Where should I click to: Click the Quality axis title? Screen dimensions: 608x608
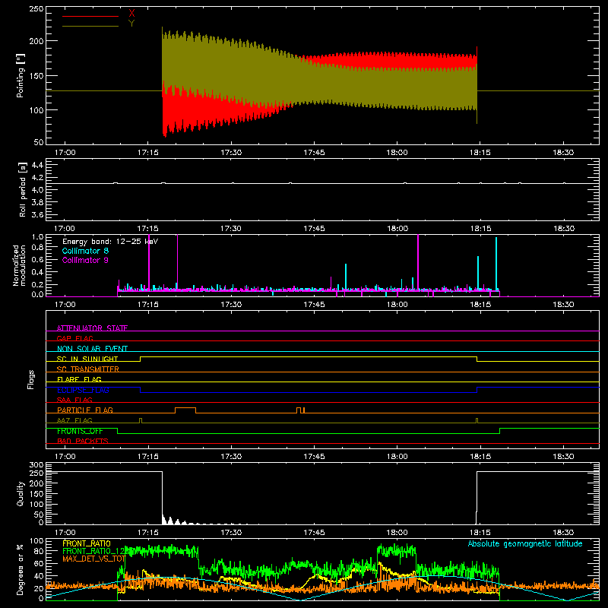pos(21,493)
